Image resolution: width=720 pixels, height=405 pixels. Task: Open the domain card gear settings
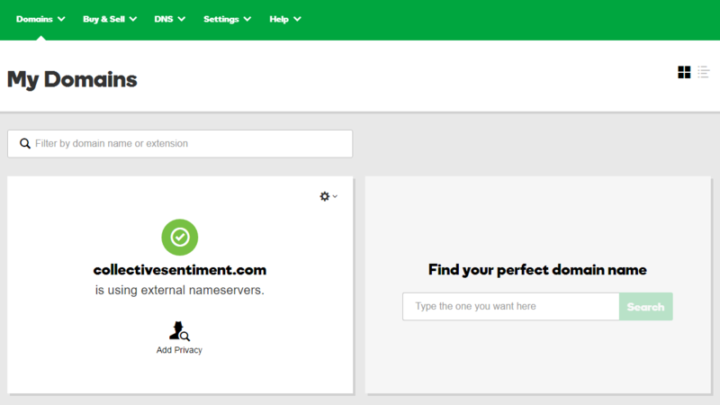tap(325, 196)
